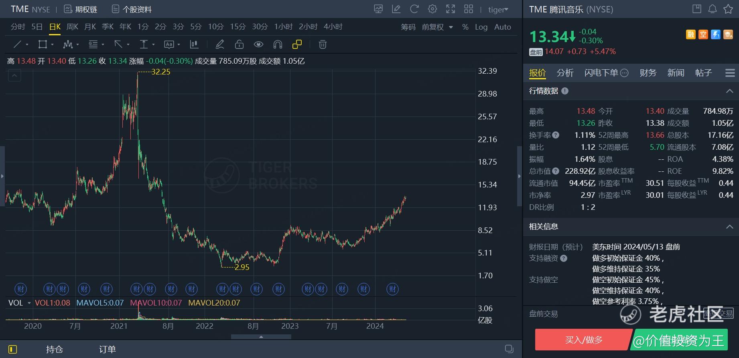
Task: Open the VOL indicator dropdown
Action: [x=29, y=303]
